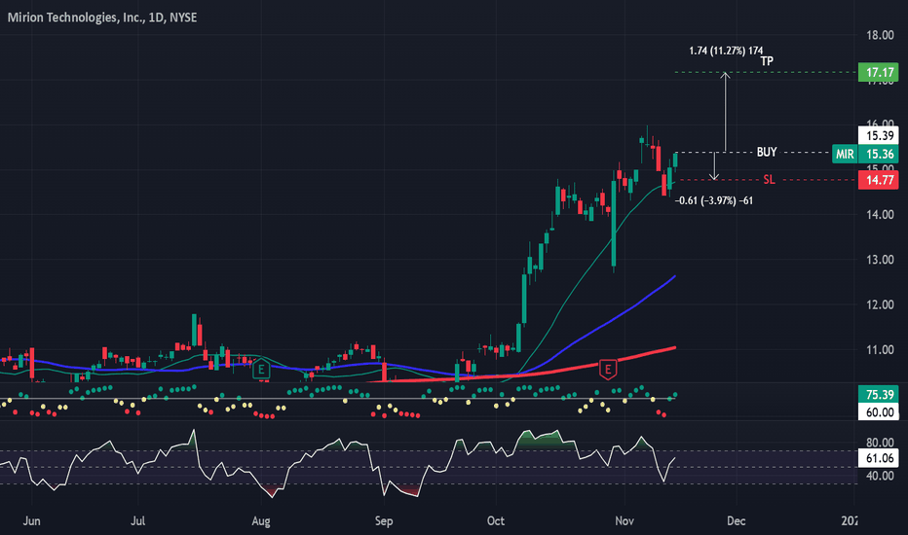
Task: Click the 80.00 RSI scale label
Action: [880, 443]
